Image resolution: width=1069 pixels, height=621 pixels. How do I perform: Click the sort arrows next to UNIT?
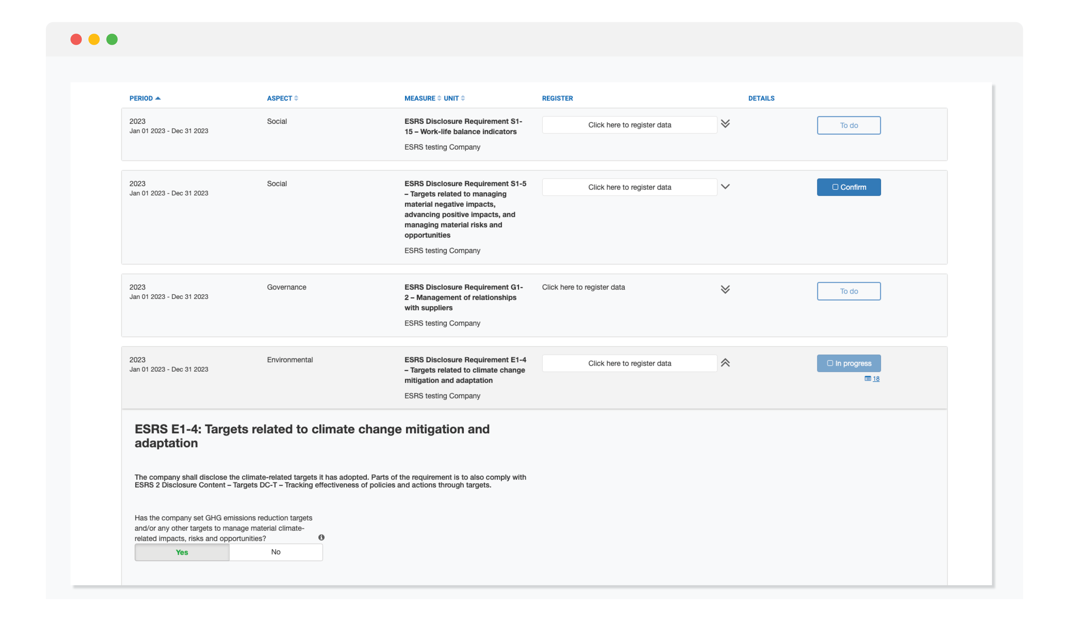463,98
